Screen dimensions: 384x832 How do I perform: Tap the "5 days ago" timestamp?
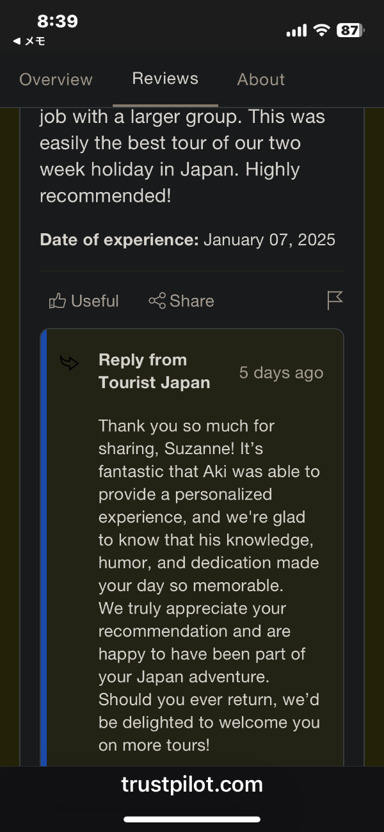tap(281, 373)
